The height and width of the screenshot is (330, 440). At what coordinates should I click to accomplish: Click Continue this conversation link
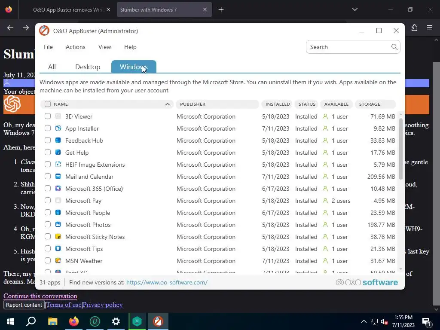tap(40, 296)
